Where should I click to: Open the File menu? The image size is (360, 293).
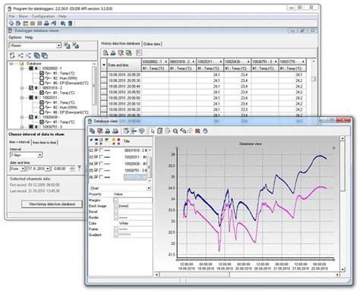11,16
